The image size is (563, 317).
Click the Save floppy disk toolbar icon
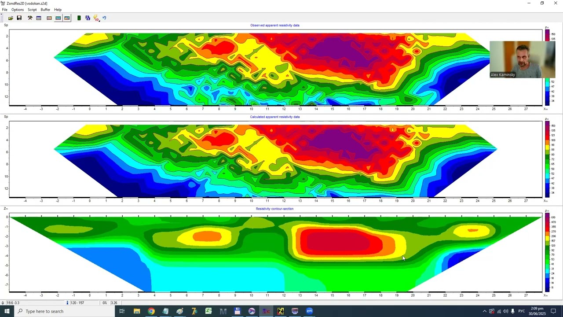(x=19, y=18)
